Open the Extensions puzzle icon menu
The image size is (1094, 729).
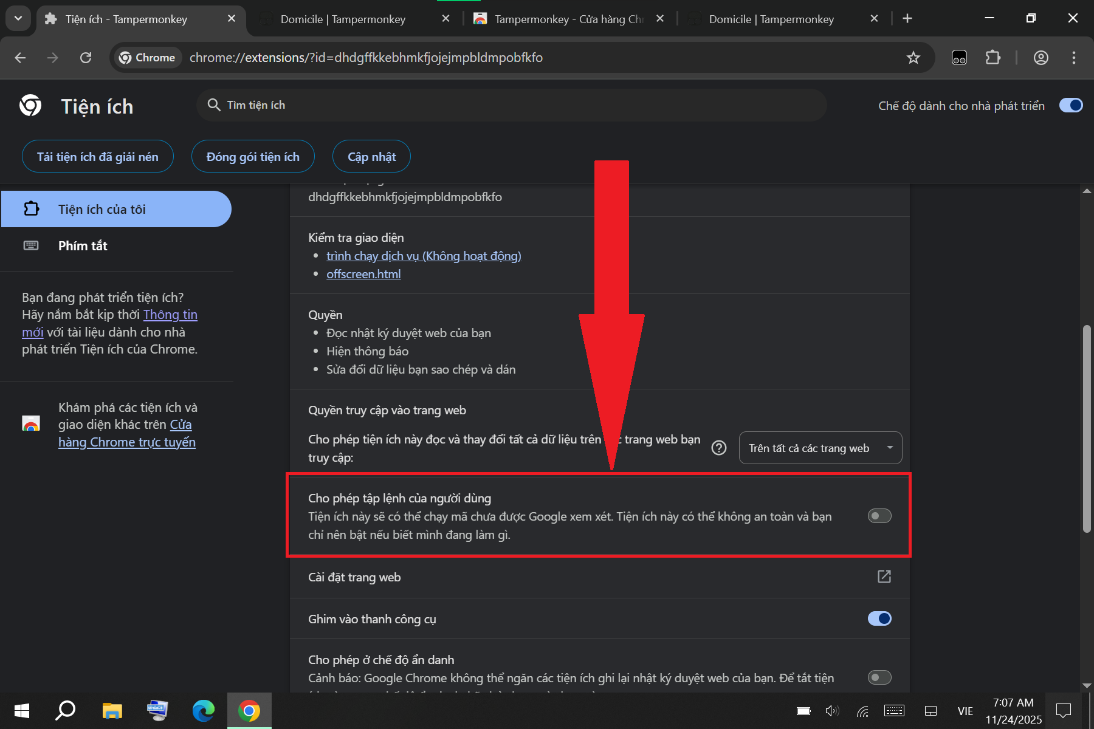993,58
